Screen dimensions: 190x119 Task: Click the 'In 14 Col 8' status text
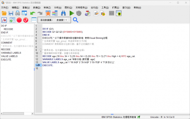169,117
